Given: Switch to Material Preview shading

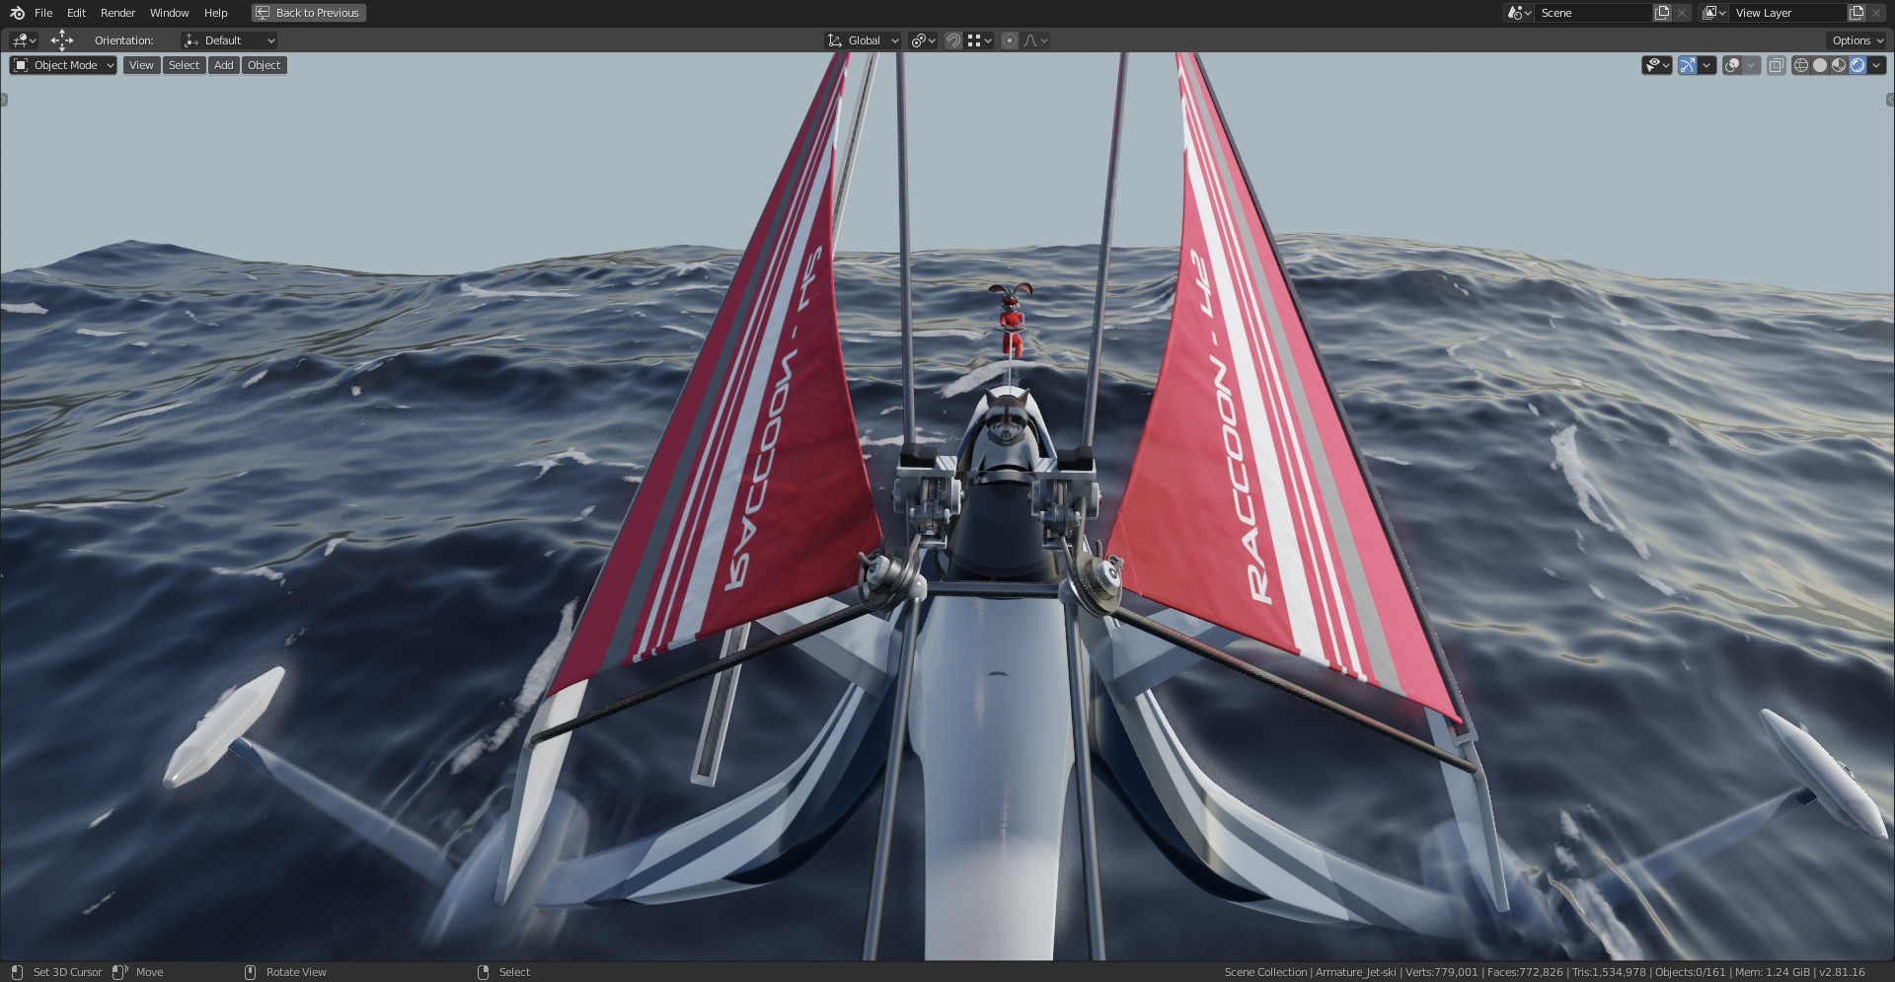Looking at the screenshot, I should click(x=1838, y=65).
